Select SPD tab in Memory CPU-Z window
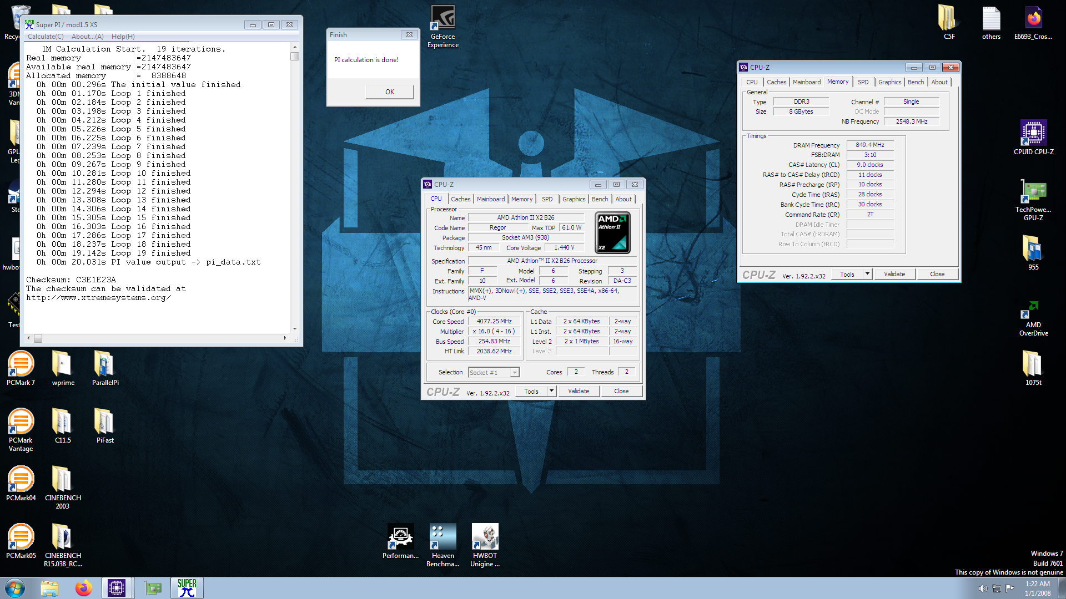This screenshot has width=1066, height=599. tap(863, 82)
